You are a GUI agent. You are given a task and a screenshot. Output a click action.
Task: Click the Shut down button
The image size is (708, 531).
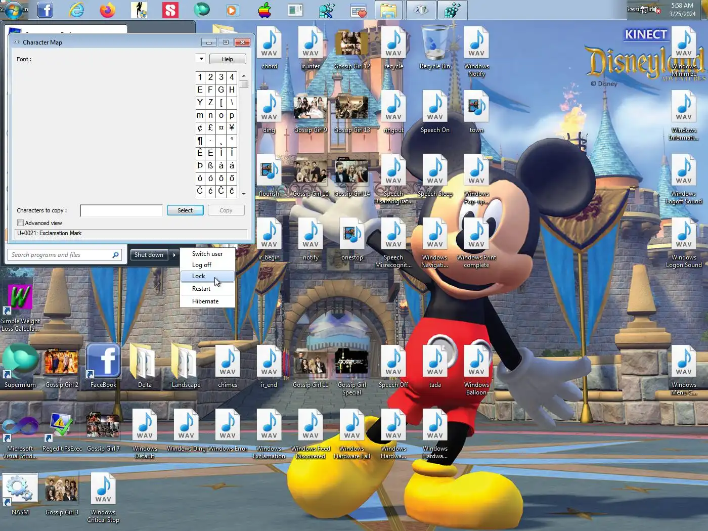coord(149,255)
